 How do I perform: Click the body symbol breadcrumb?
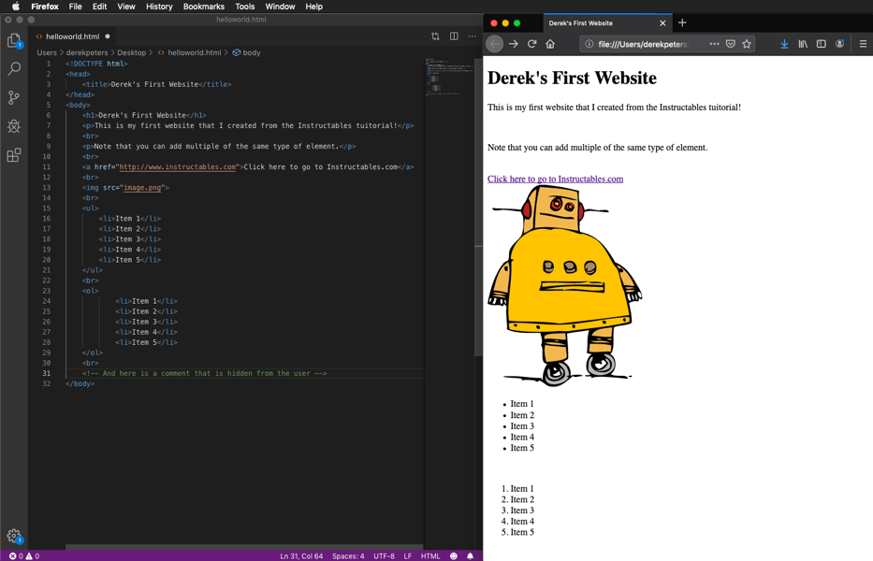[x=247, y=52]
